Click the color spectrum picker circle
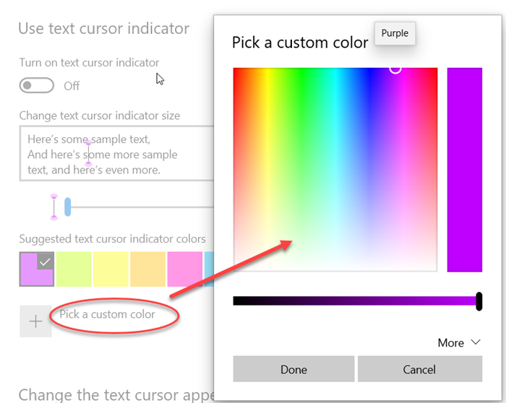This screenshot has width=506, height=403. pos(395,69)
